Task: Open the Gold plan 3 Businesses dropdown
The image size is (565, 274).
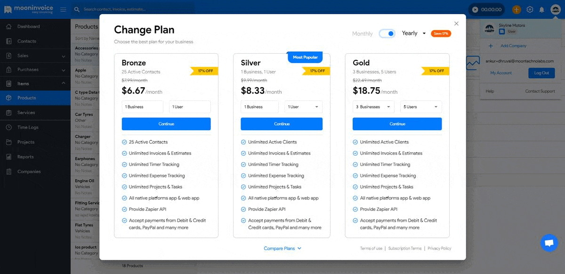Action: (374, 107)
